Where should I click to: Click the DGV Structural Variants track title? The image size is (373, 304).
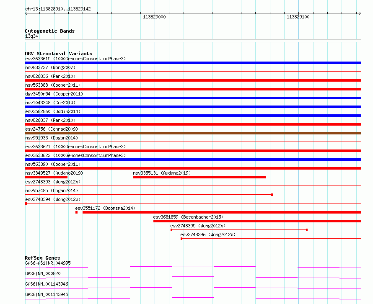click(59, 54)
